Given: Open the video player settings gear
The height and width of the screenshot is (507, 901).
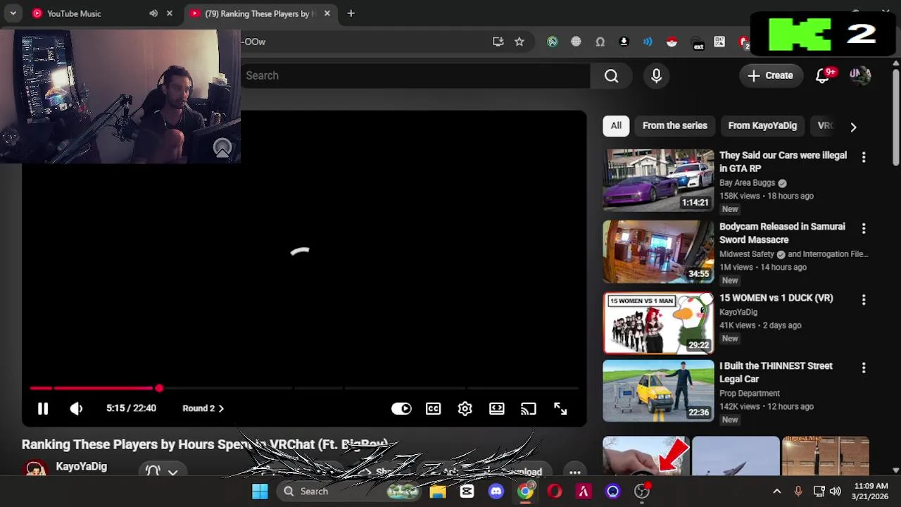Looking at the screenshot, I should tap(465, 408).
